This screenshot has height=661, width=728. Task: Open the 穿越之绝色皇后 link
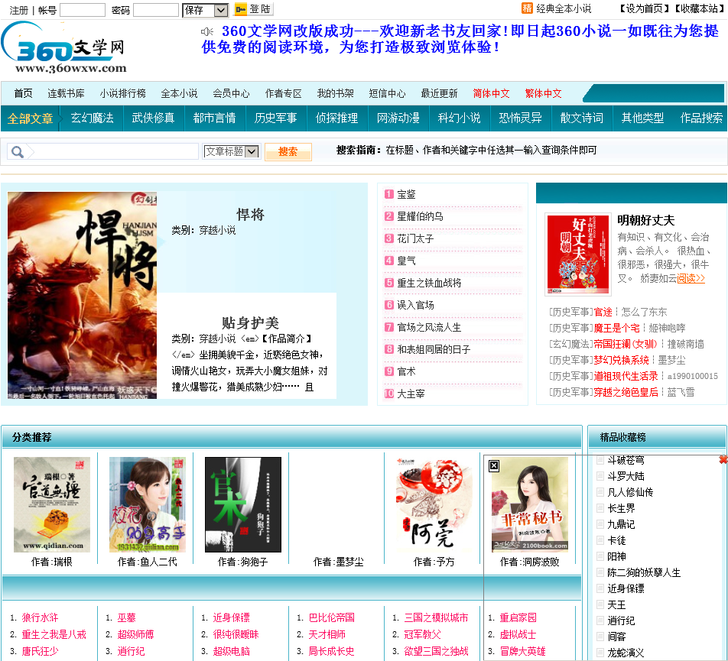point(626,393)
